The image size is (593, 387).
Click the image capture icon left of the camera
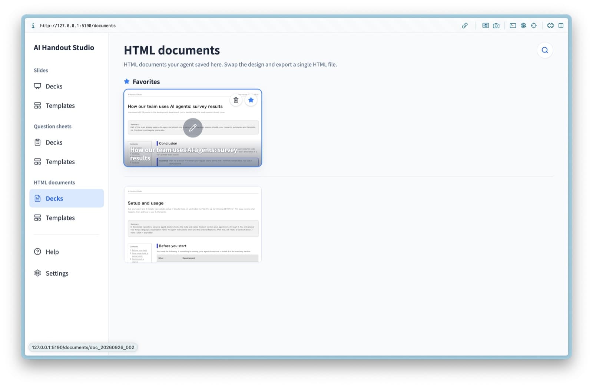tap(486, 26)
